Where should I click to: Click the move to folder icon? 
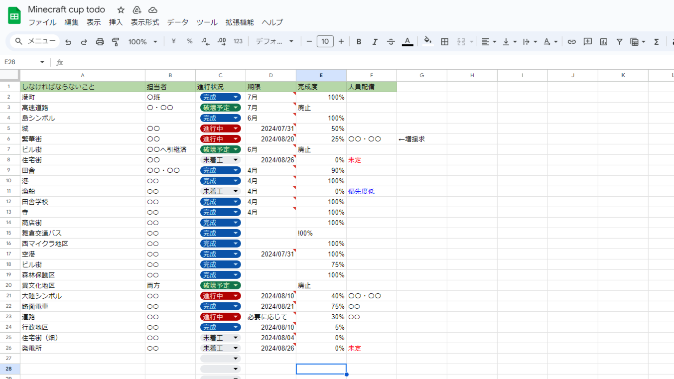[137, 10]
